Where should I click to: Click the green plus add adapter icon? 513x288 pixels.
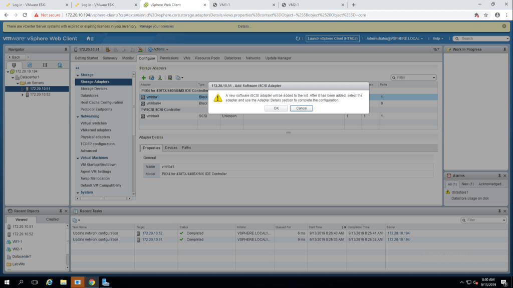pyautogui.click(x=143, y=77)
